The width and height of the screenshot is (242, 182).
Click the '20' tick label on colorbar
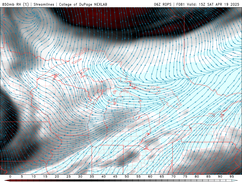tap(57, 177)
